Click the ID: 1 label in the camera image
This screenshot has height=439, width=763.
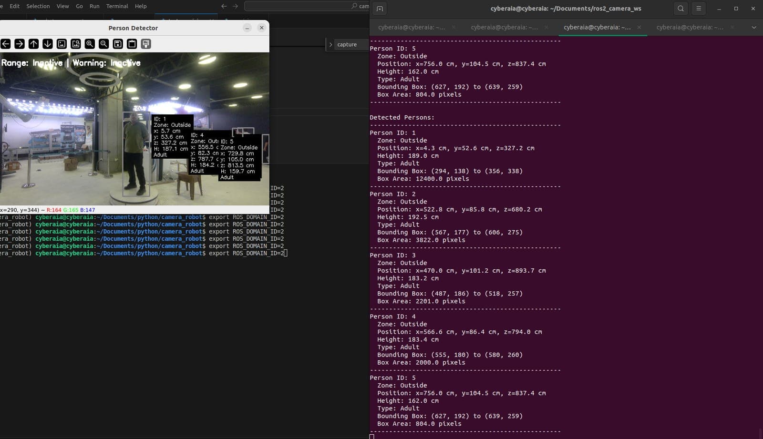160,119
